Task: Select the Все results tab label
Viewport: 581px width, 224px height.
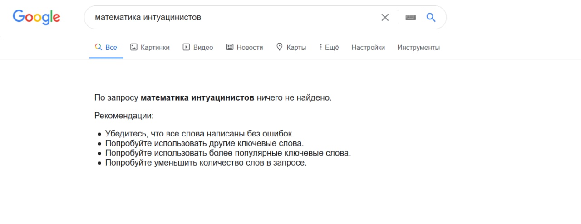Action: [111, 48]
